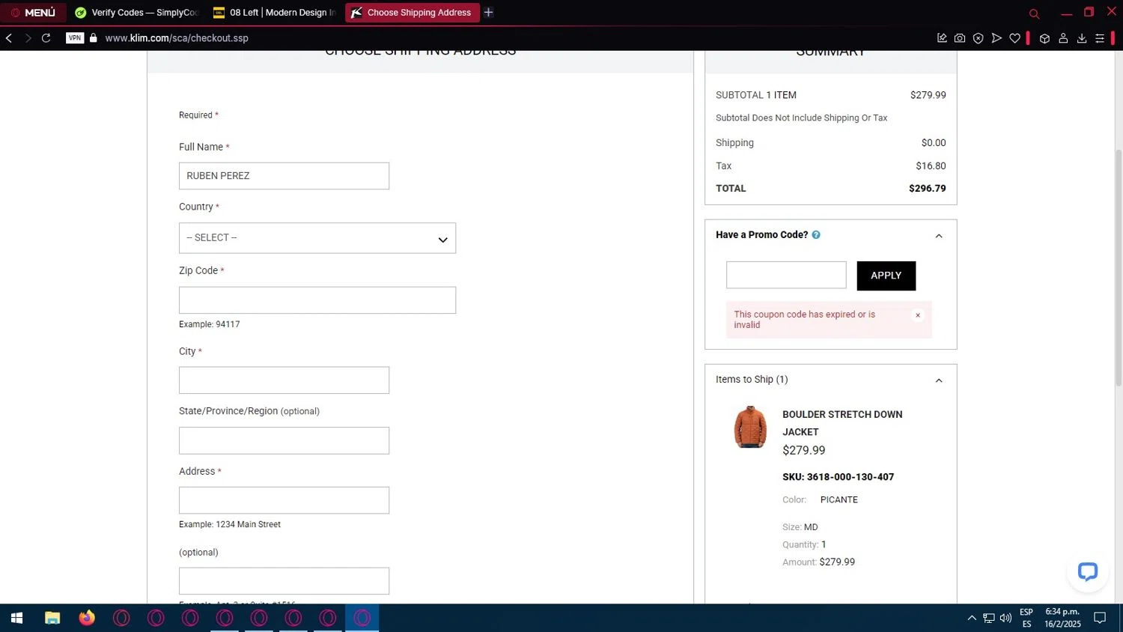Go back to the previous page
The image size is (1123, 632).
tap(9, 38)
